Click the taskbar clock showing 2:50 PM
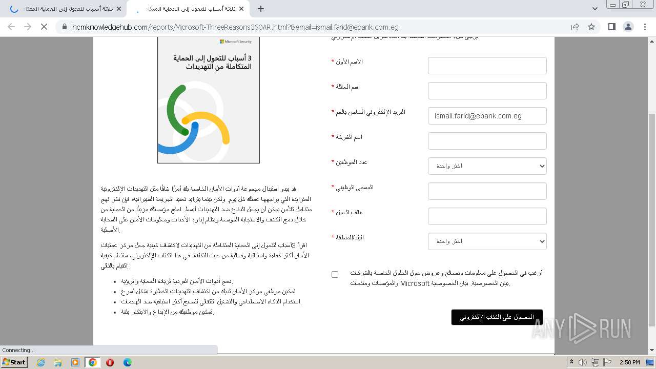The height and width of the screenshot is (369, 656). [629, 362]
